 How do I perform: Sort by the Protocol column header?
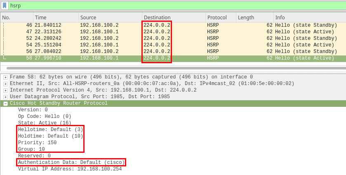[x=220, y=18]
